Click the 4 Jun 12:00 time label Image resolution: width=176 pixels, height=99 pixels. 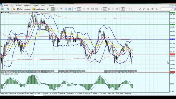pyautogui.click(x=37, y=94)
